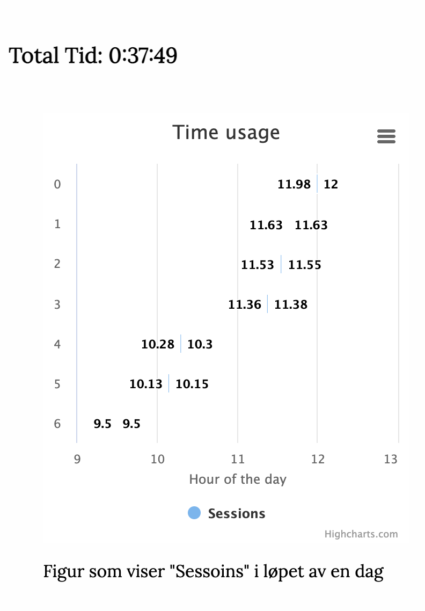This screenshot has height=611, width=425.
Task: Open the chart hamburger context menu
Action: tap(386, 136)
